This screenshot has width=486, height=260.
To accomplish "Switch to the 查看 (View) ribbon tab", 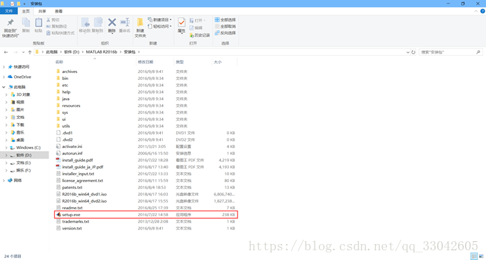I will 58,11.
